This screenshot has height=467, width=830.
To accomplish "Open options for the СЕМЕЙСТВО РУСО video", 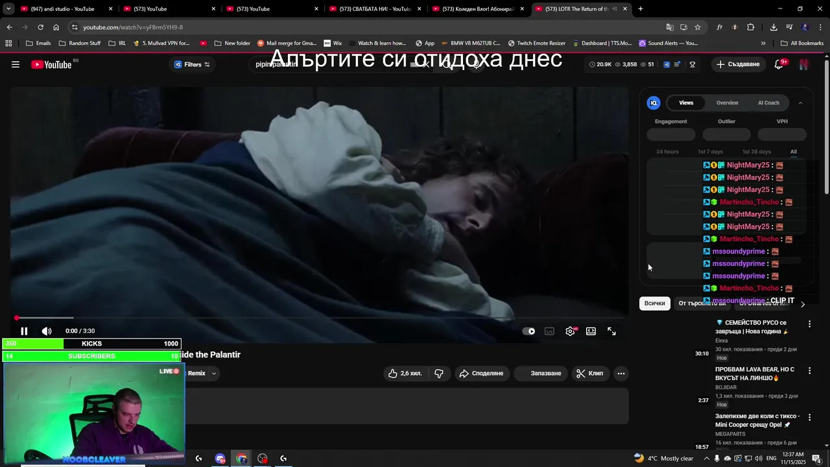I will (809, 324).
